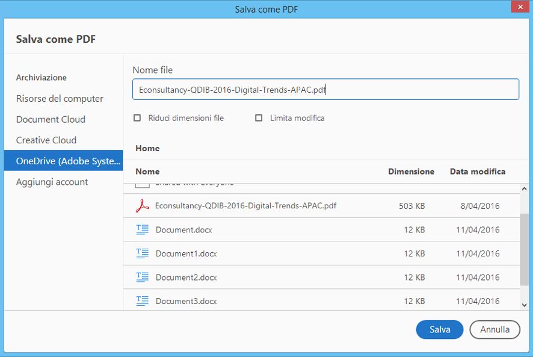Click the 11/04/2016 date of Document.docx
Image resolution: width=533 pixels, height=357 pixels.
tap(478, 230)
